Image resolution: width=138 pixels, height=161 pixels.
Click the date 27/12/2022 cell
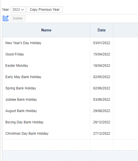tap(102, 134)
